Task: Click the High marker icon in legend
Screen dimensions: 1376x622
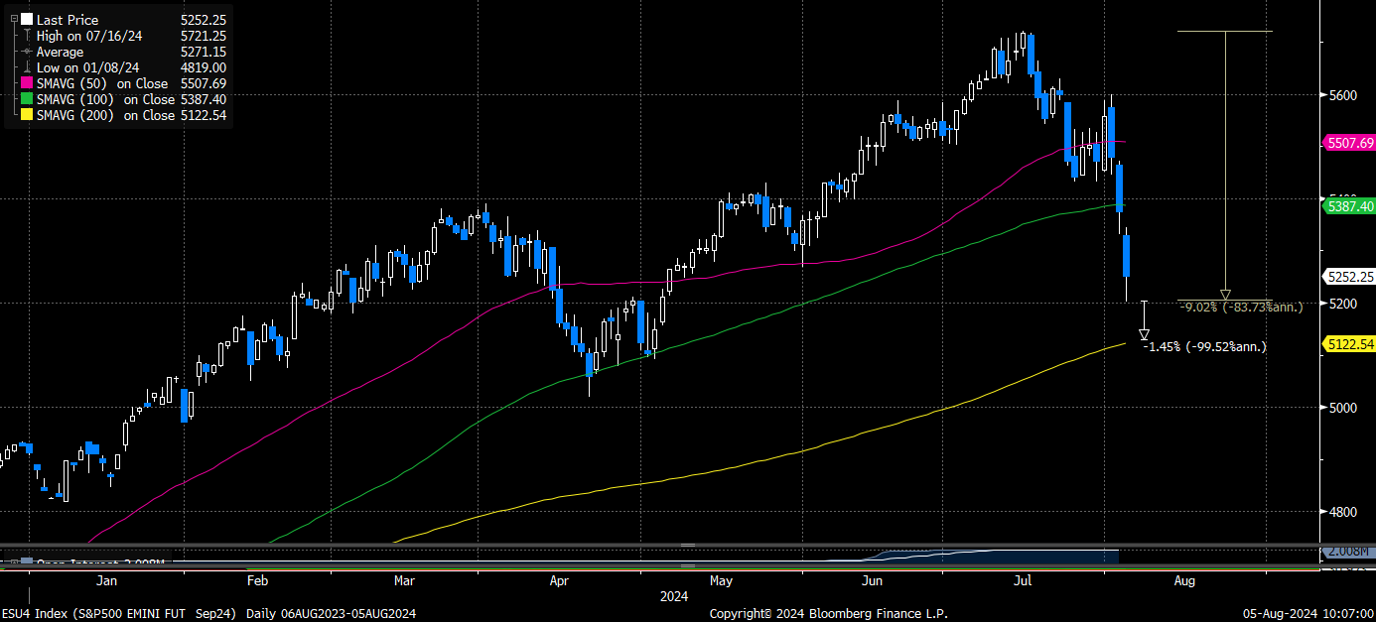Action: [26, 36]
